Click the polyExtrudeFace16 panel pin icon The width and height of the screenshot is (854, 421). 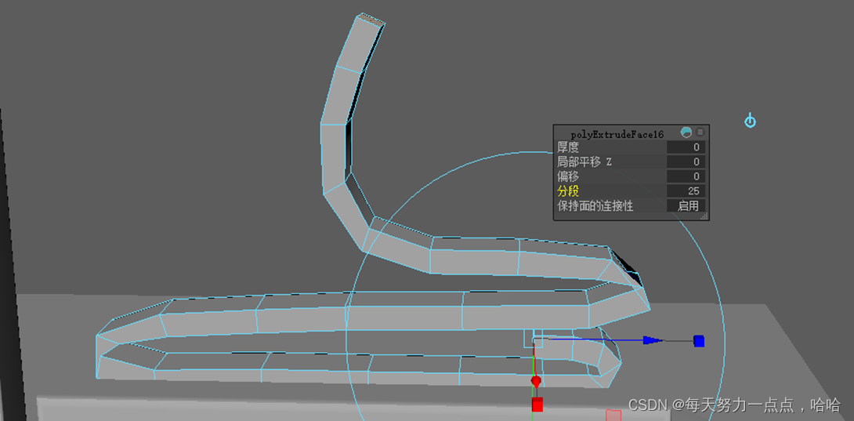[686, 132]
